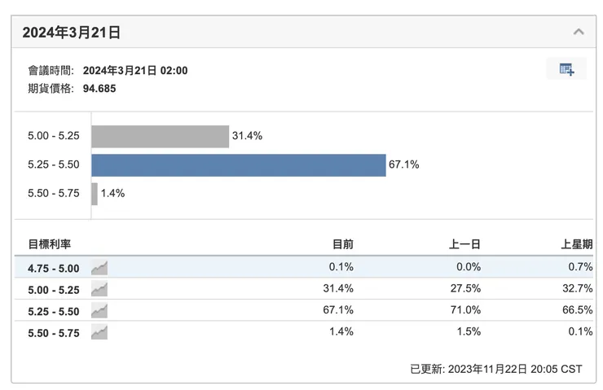Image resolution: width=603 pixels, height=390 pixels.
Task: Click chart icon for 5.00 - 5.25 rate
Action: coord(99,289)
